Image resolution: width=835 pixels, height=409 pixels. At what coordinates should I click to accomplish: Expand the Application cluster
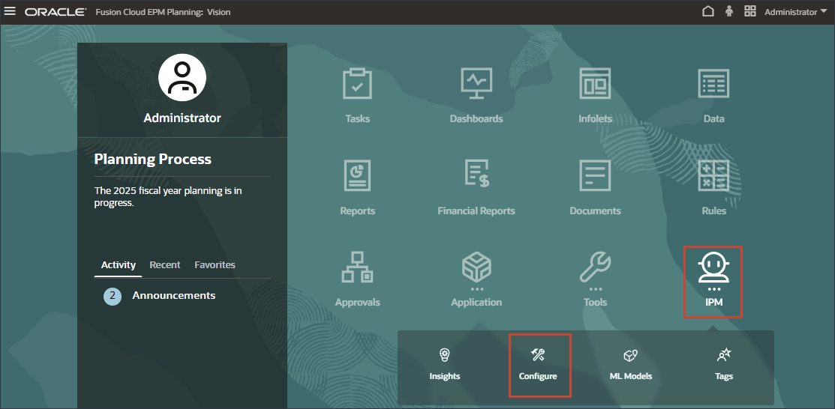click(476, 279)
